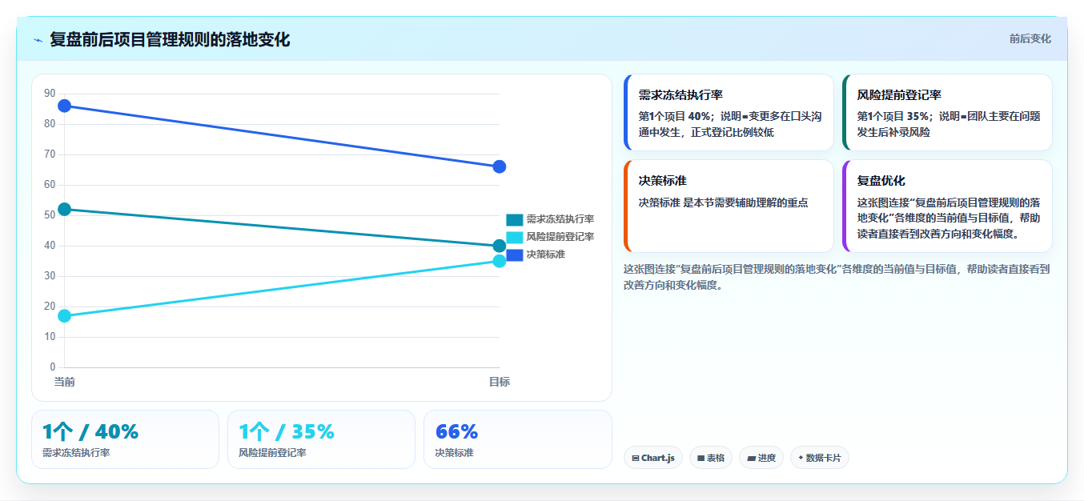Click the 需求冻结执行率 legend label in chart
This screenshot has width=1084, height=501.
click(x=560, y=219)
